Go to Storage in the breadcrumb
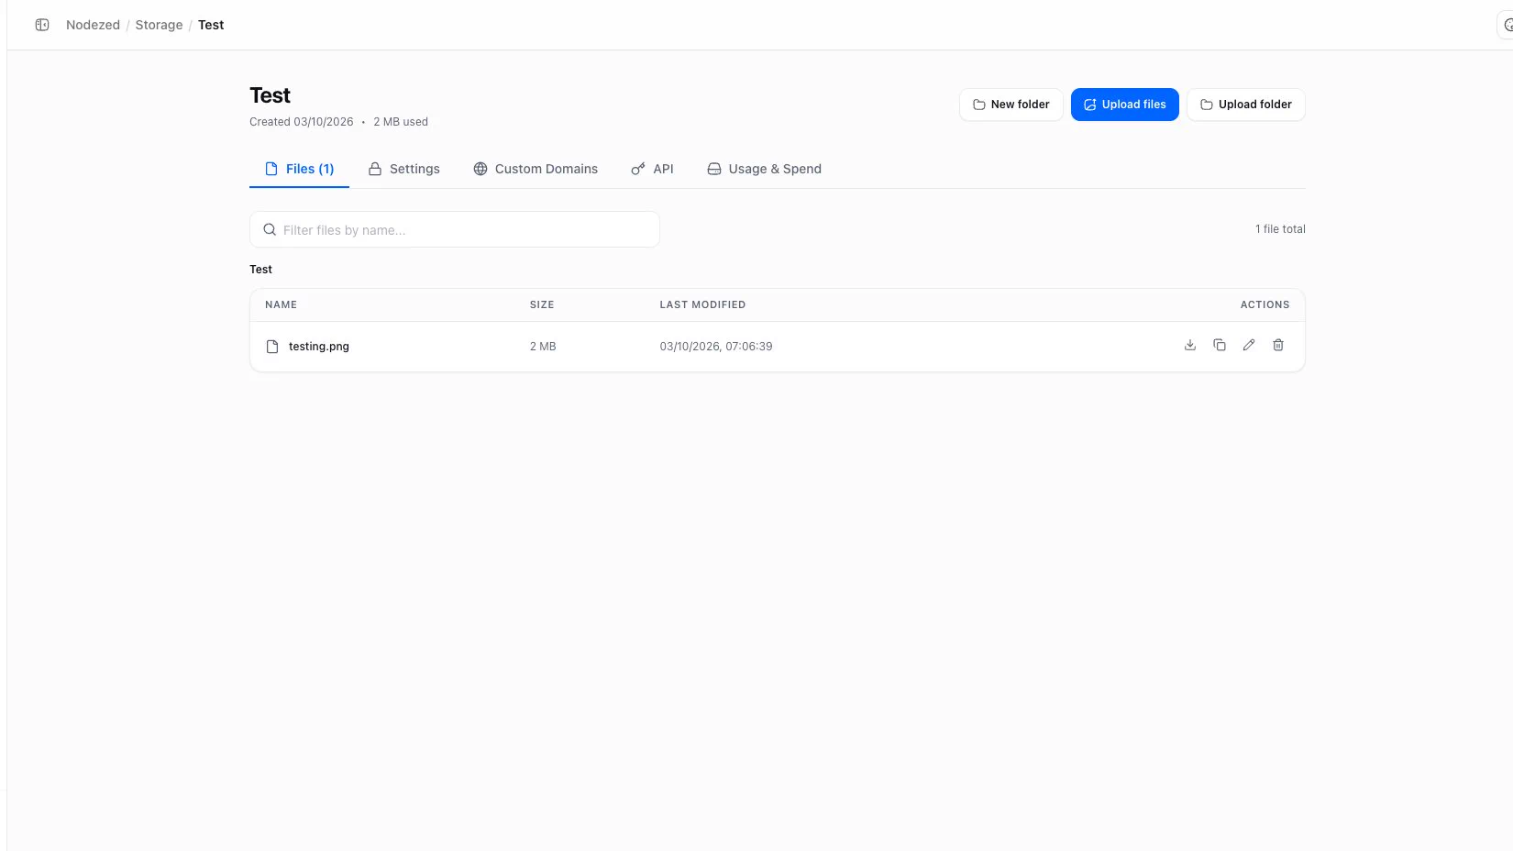The width and height of the screenshot is (1513, 851). pyautogui.click(x=159, y=25)
